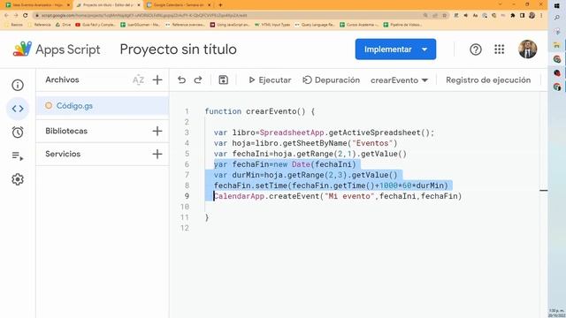Click closing brace on line 11

[x=207, y=217]
